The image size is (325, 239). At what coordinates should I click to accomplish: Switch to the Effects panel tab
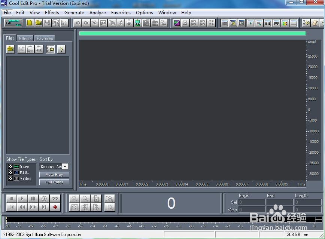click(x=25, y=38)
